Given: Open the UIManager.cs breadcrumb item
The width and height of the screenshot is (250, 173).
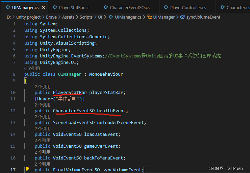Looking at the screenshot, I should [x=128, y=17].
